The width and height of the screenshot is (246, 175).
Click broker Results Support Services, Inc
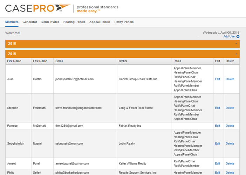click(x=138, y=173)
